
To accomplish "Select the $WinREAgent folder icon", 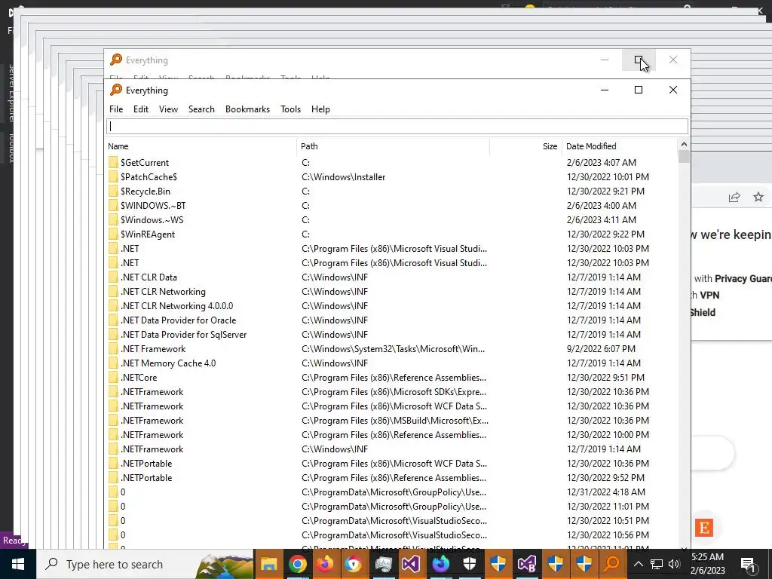I will [113, 234].
